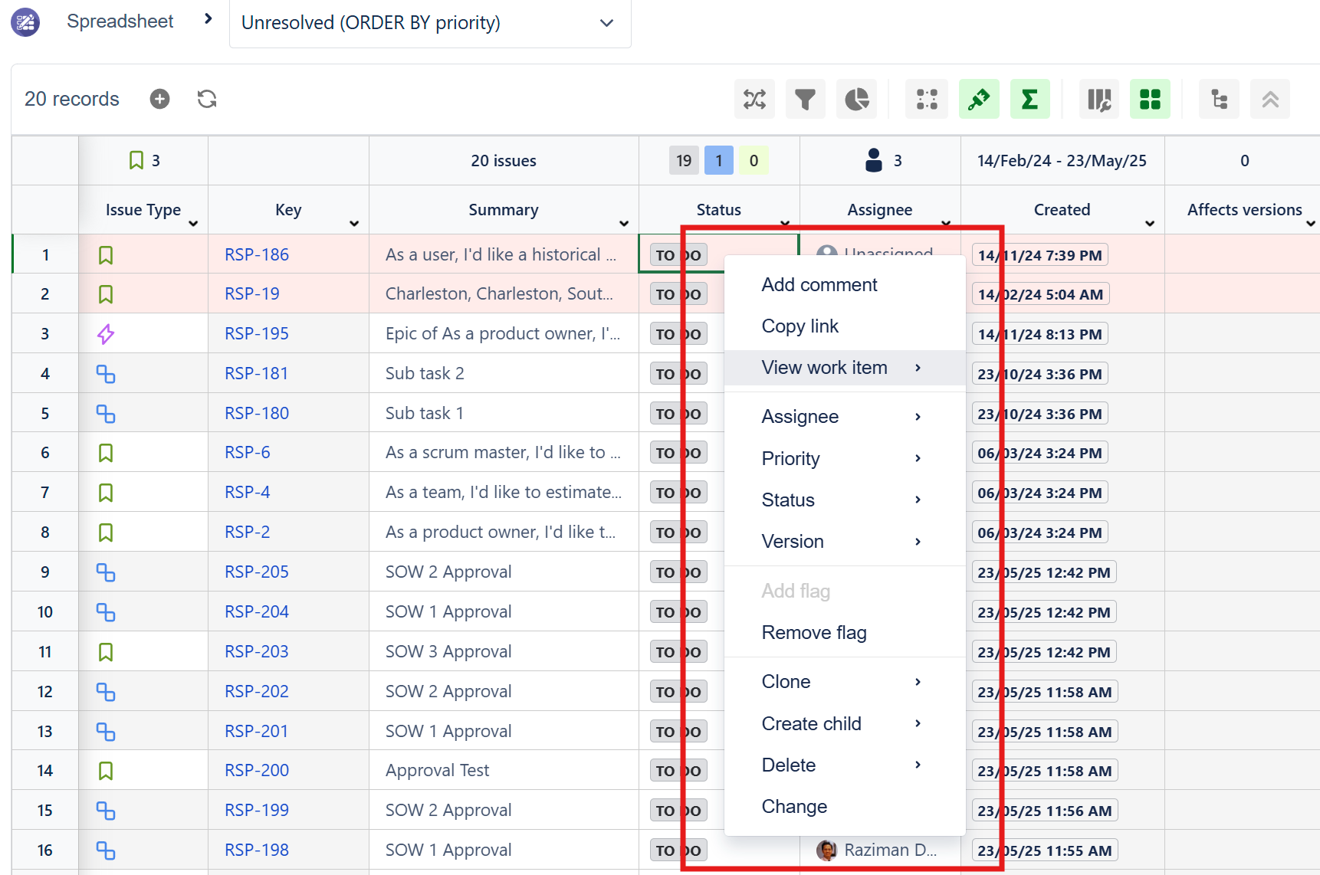1320x875 pixels.
Task: Click the shuffle arrows toolbar icon
Action: coord(754,100)
